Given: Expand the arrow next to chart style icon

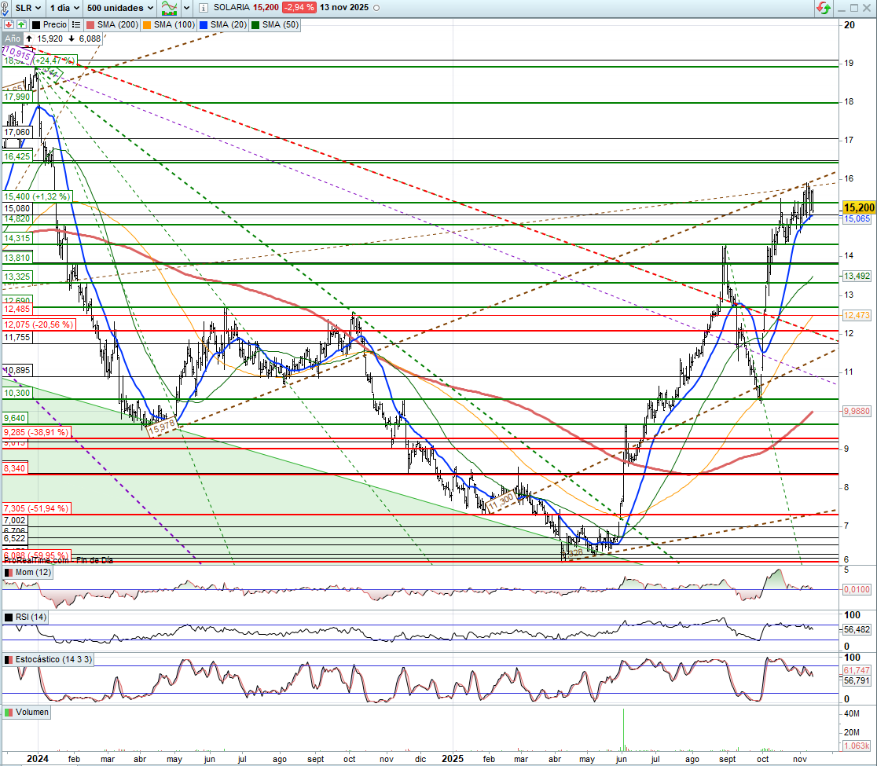Looking at the screenshot, I should pyautogui.click(x=186, y=8).
